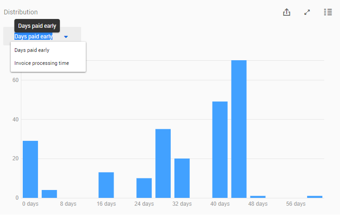Click the tiny bar at far right
The height and width of the screenshot is (215, 340).
(314, 196)
